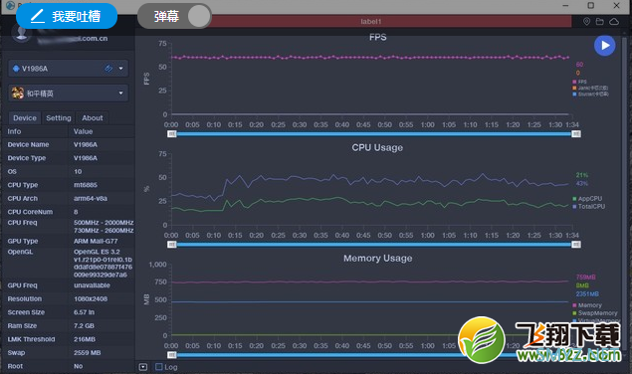This screenshot has height=374, width=632.
Task: Click the left handle of CPU Usage slider
Action: point(172,245)
